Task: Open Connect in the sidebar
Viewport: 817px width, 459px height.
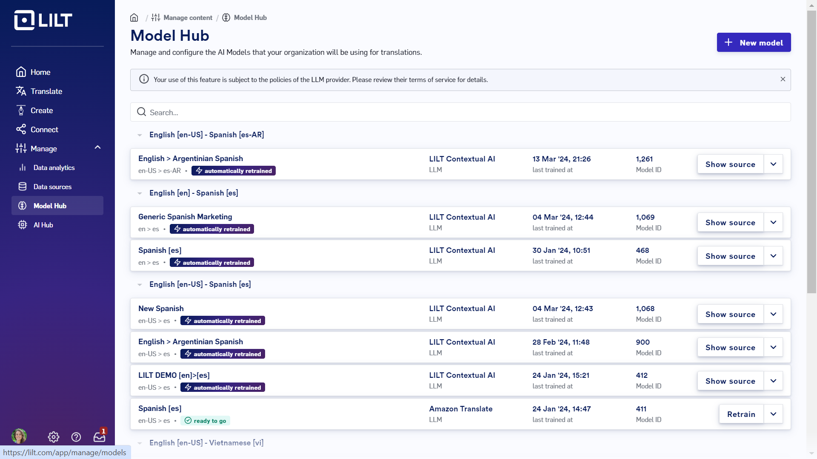Action: [37, 130]
